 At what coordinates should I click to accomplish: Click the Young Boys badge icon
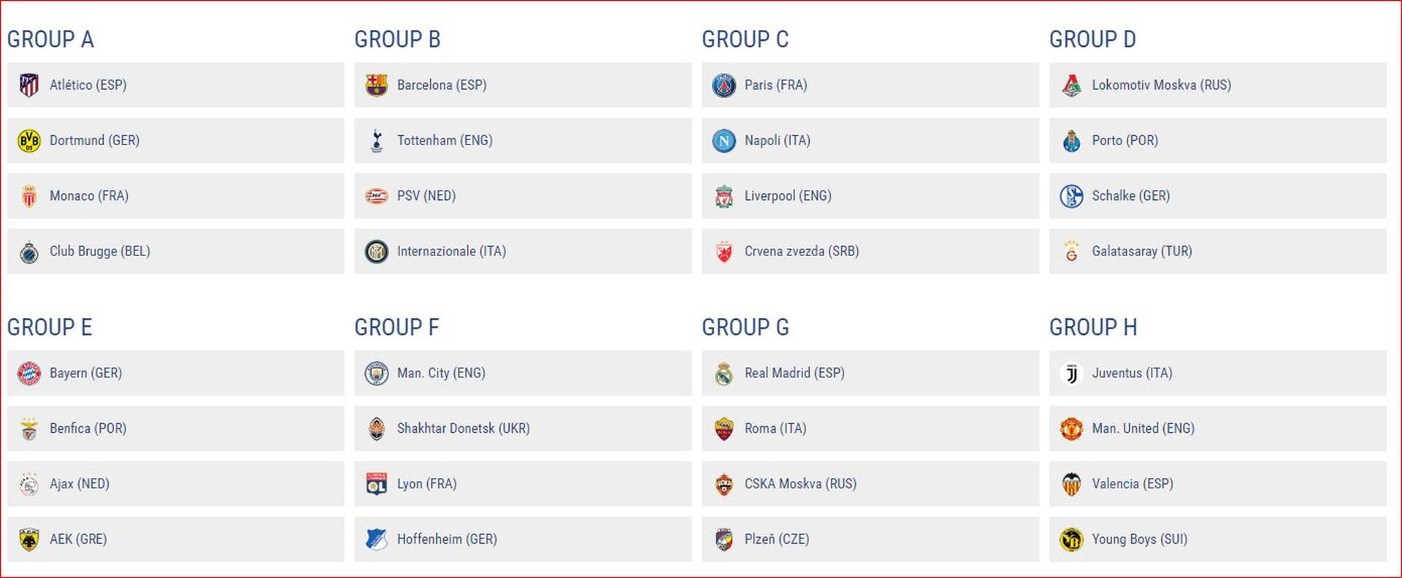1071,539
